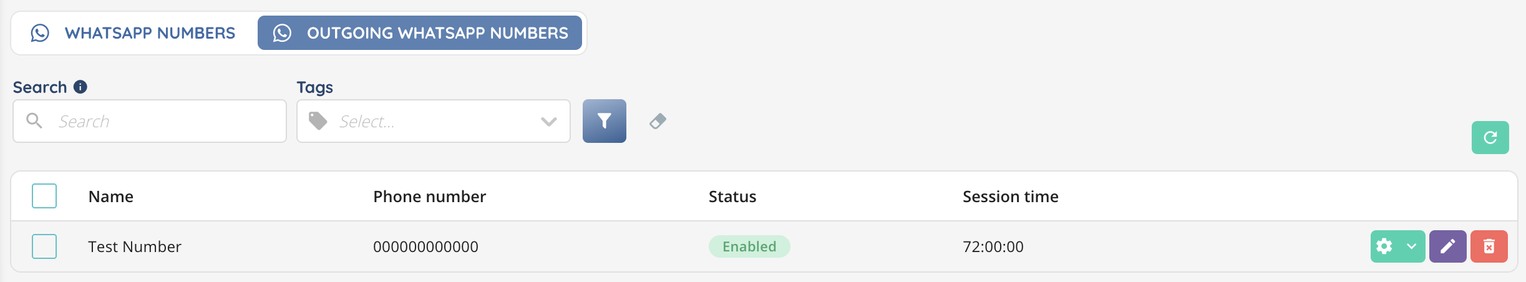The height and width of the screenshot is (282, 1526).
Task: Check the Test Number row checkbox
Action: (44, 246)
